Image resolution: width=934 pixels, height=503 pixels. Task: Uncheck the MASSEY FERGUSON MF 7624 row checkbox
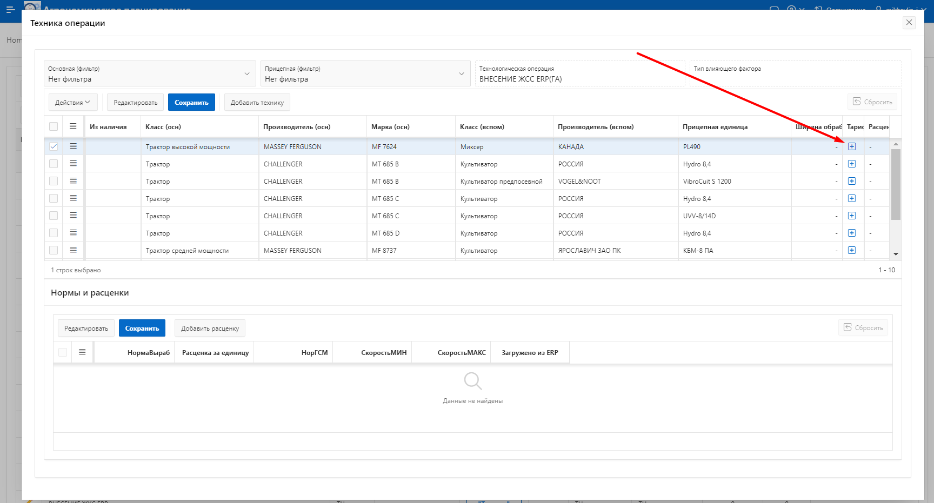54,146
